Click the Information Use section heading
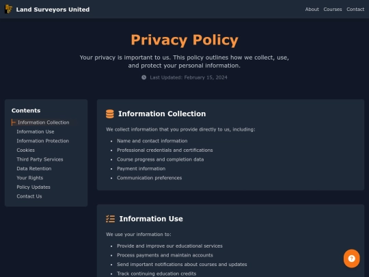The width and height of the screenshot is (369, 277). coord(151,219)
